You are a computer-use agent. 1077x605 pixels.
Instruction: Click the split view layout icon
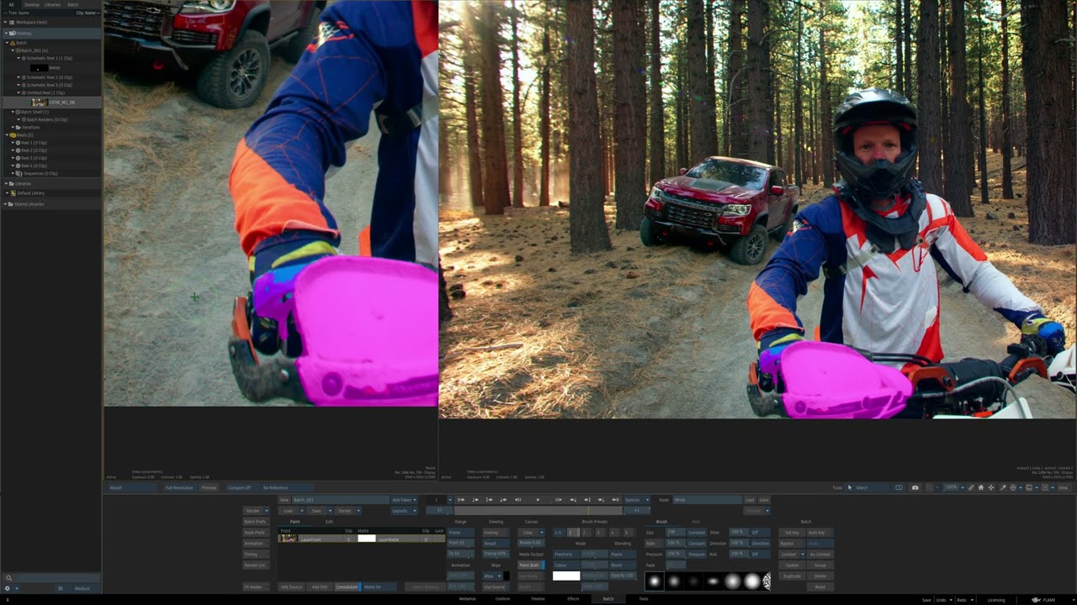coord(899,487)
